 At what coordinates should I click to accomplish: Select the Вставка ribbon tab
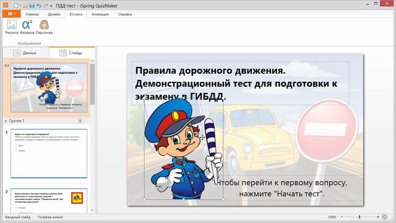click(x=76, y=14)
